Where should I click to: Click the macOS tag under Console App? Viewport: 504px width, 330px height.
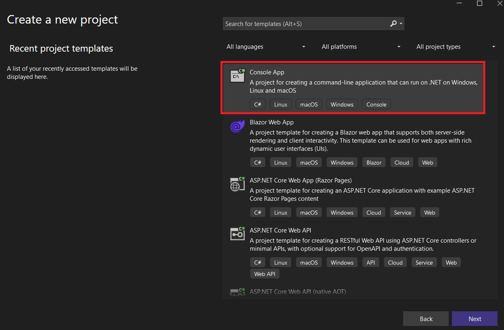coord(309,104)
